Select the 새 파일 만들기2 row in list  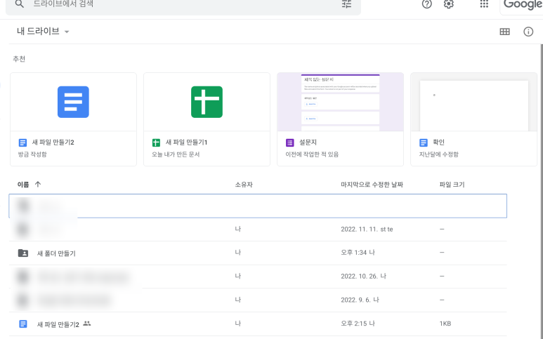pyautogui.click(x=258, y=324)
